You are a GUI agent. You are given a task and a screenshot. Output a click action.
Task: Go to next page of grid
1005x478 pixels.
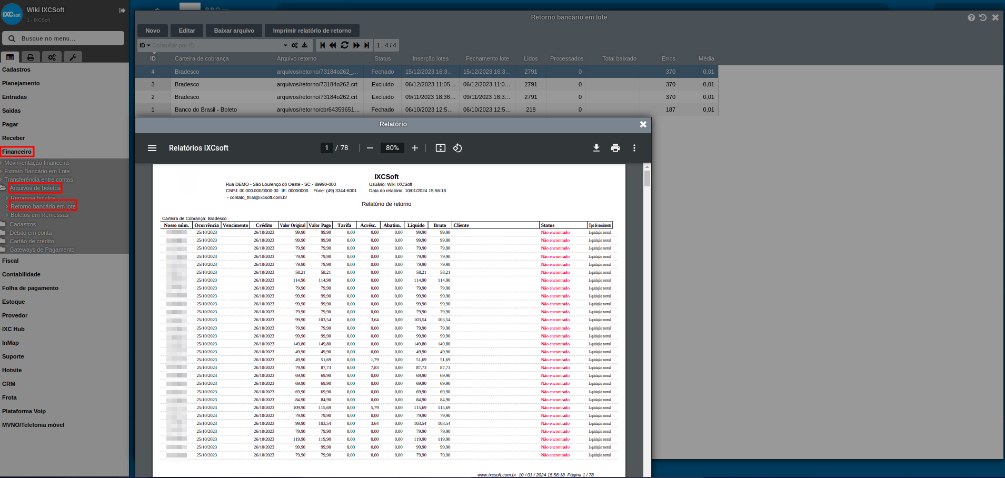pos(356,45)
